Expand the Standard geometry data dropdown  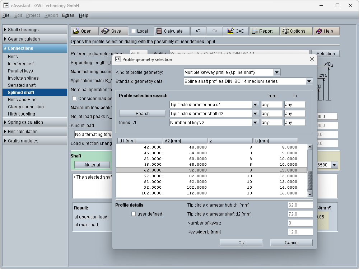click(309, 81)
